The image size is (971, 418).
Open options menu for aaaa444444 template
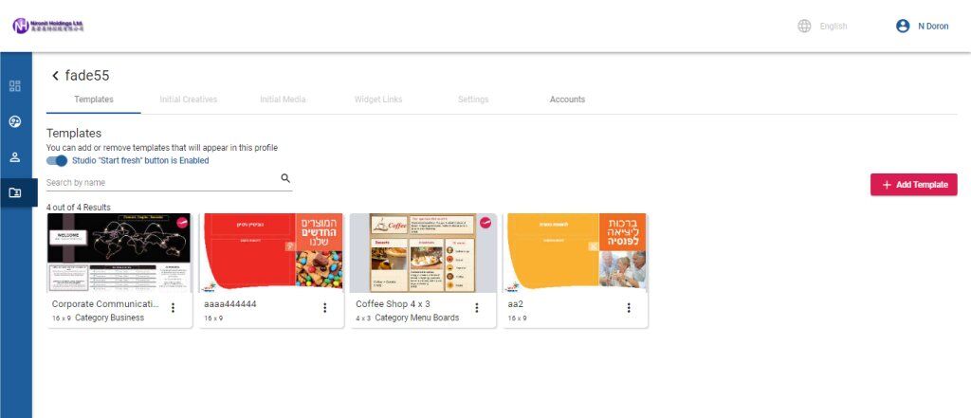[x=324, y=308]
